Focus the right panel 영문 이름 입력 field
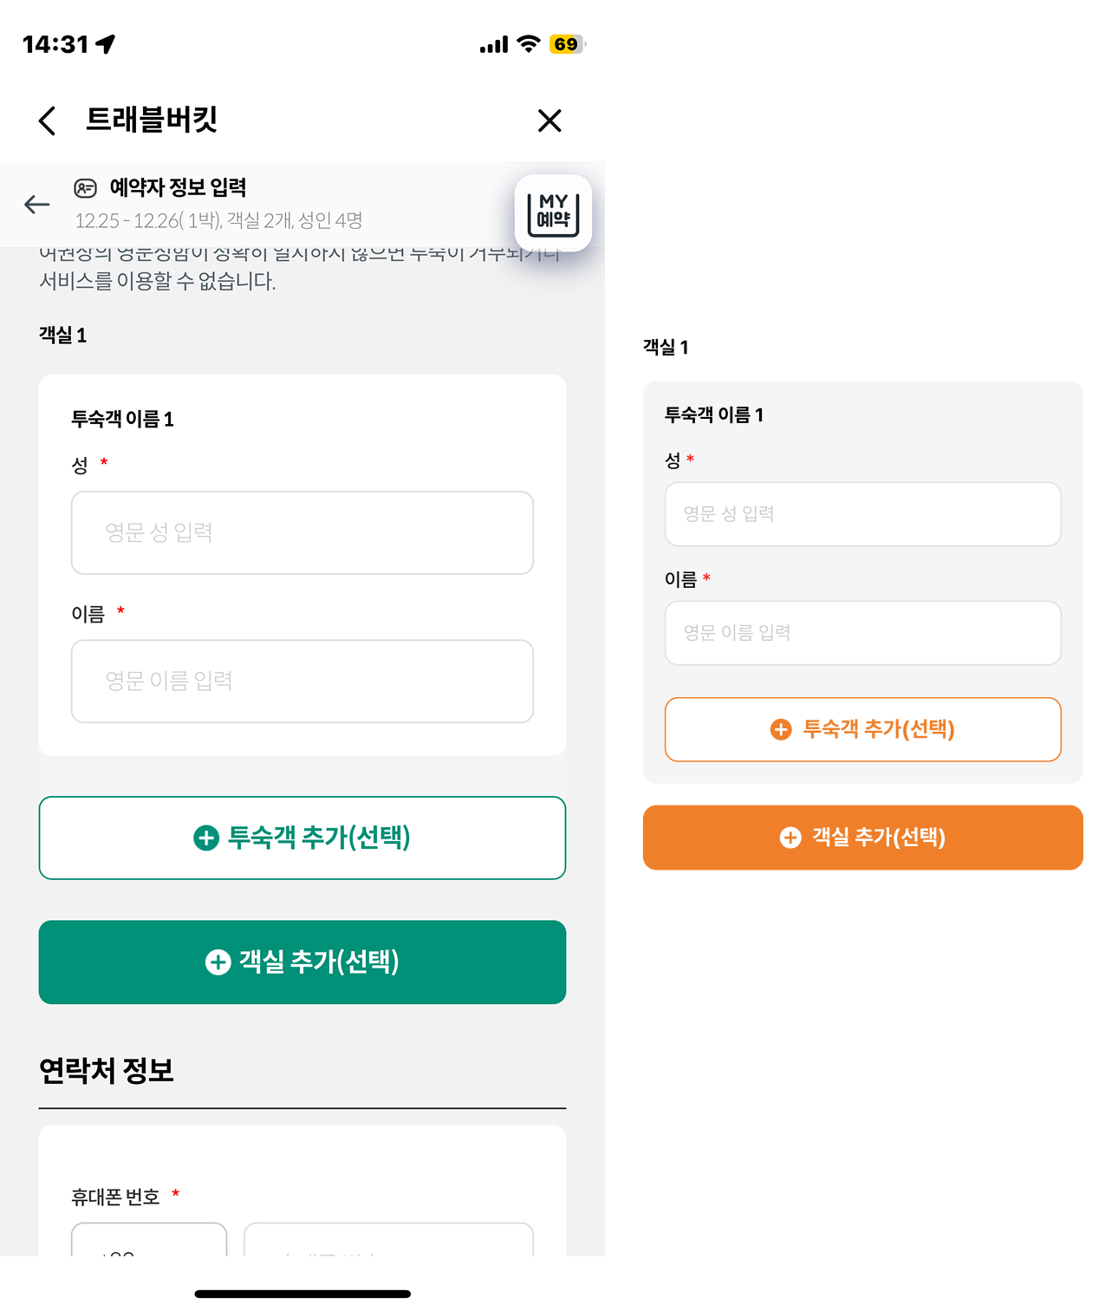Screen dimensions: 1105x1311 (x=862, y=633)
